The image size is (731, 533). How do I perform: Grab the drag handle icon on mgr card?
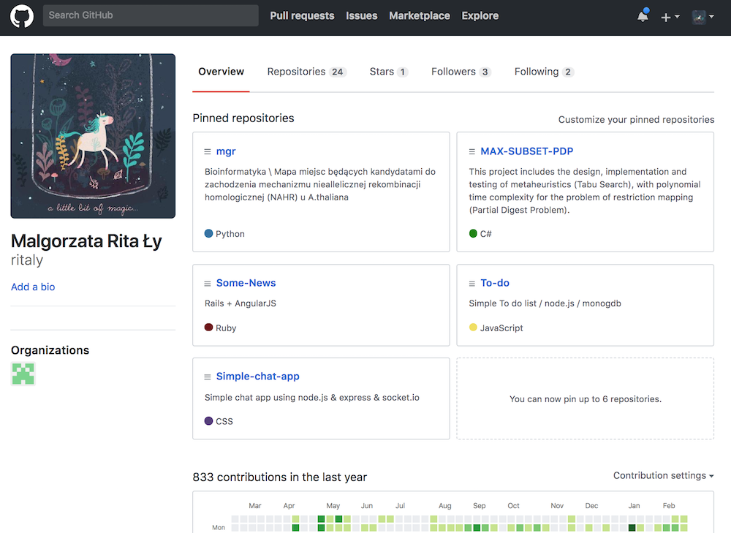[208, 152]
